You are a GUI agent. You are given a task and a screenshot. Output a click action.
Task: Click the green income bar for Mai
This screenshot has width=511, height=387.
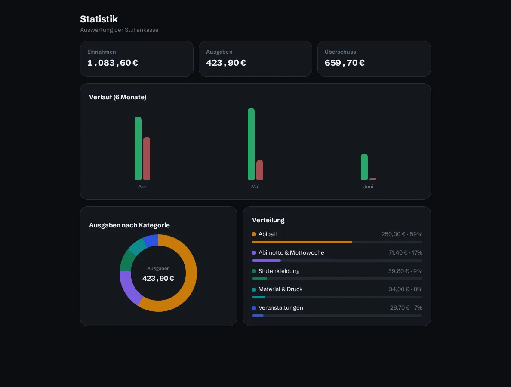point(251,144)
